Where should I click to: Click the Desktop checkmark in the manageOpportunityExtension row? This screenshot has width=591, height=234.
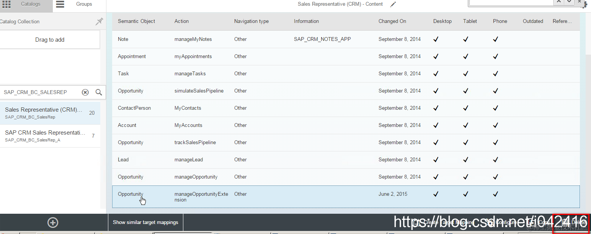[436, 194]
